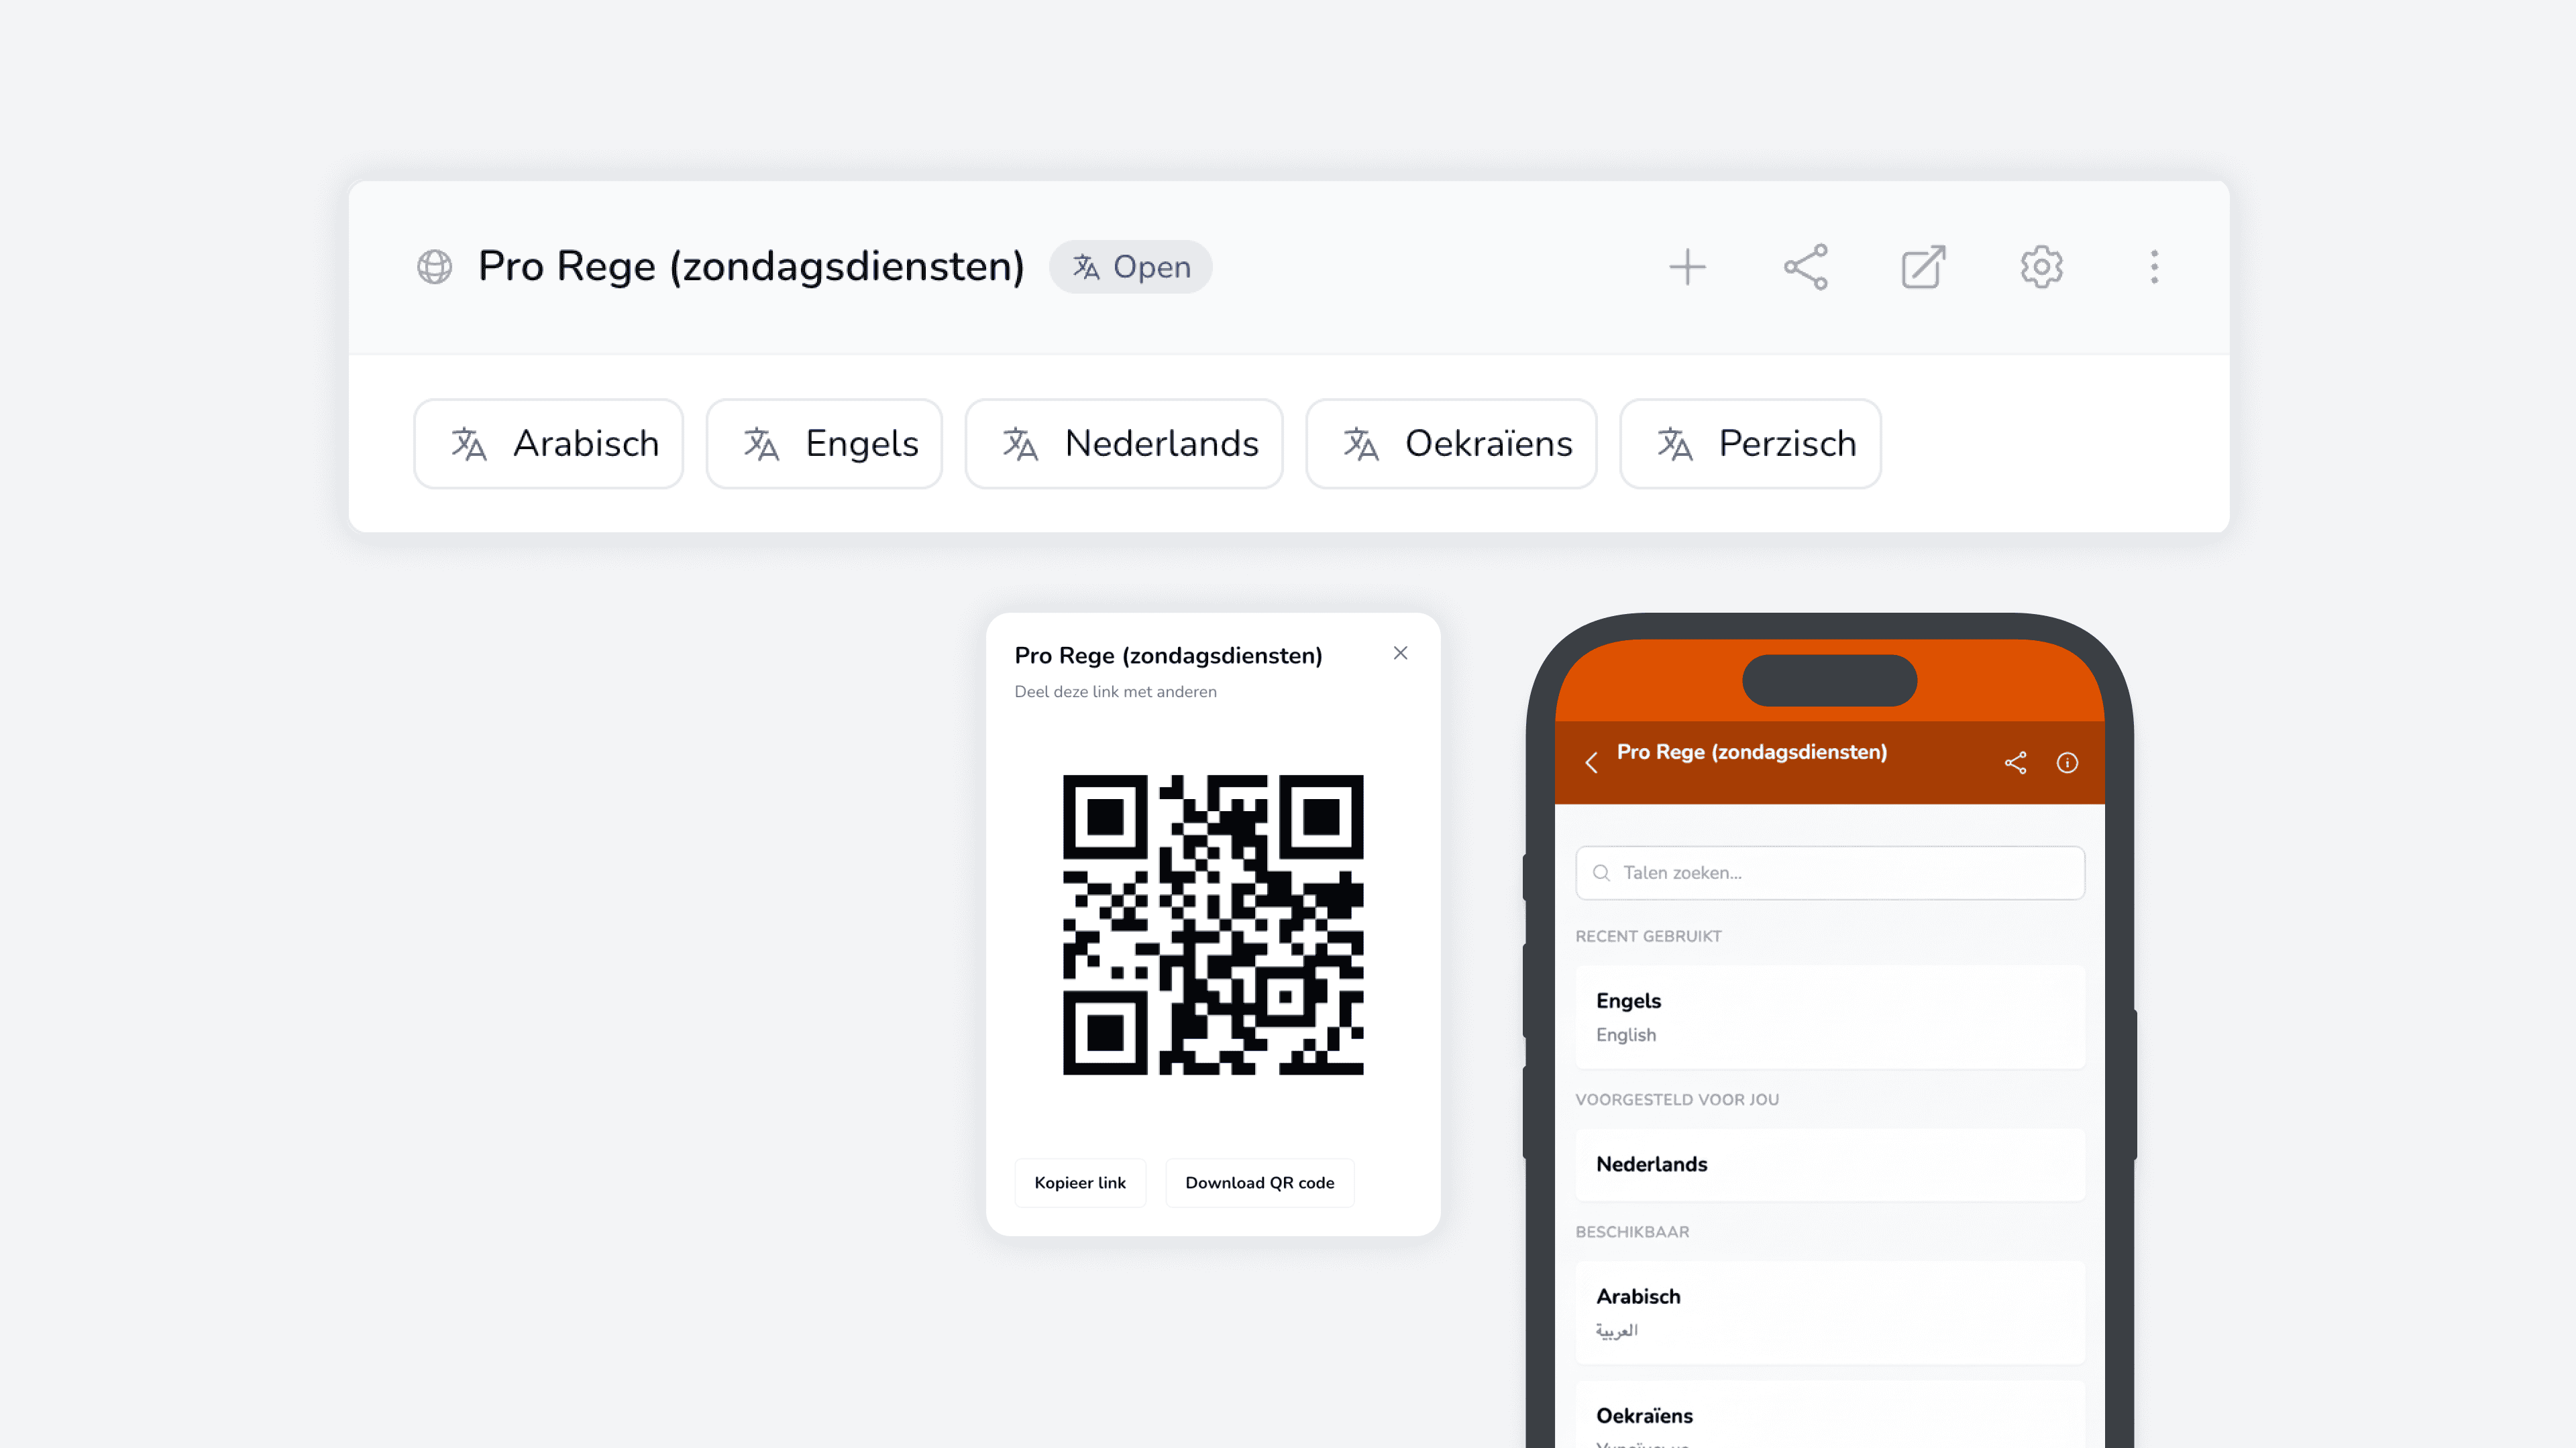Click the dialog title Pro Rege (zondagsdiensten)
The height and width of the screenshot is (1448, 2576).
click(x=1168, y=656)
